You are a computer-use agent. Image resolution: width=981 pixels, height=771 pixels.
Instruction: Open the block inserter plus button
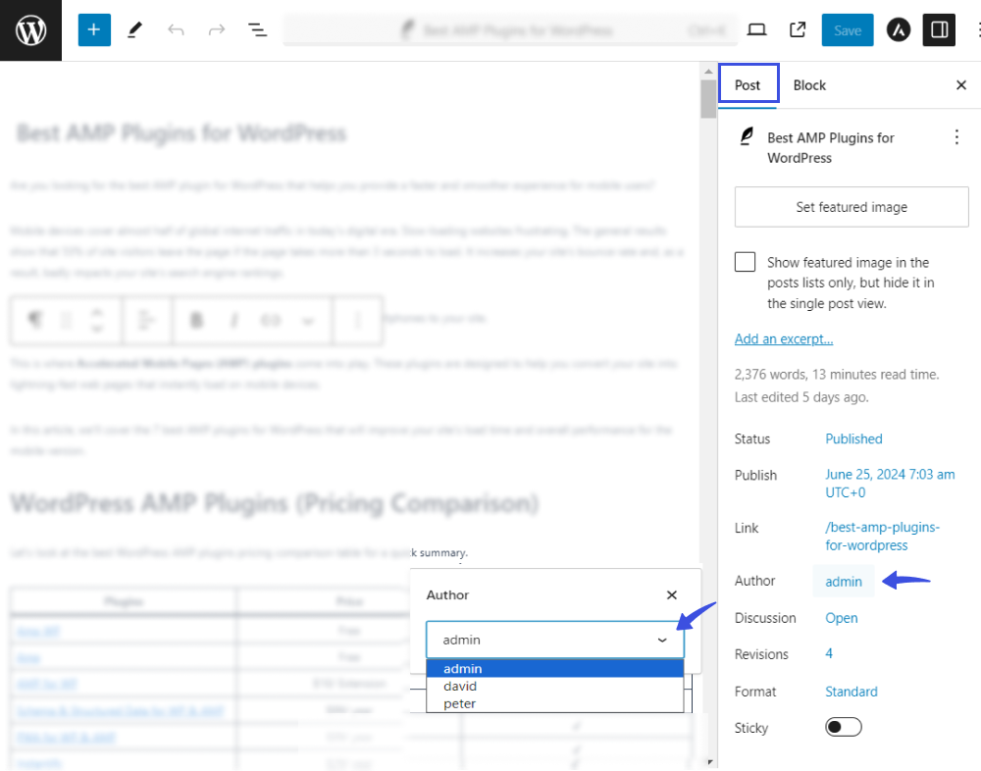click(94, 29)
